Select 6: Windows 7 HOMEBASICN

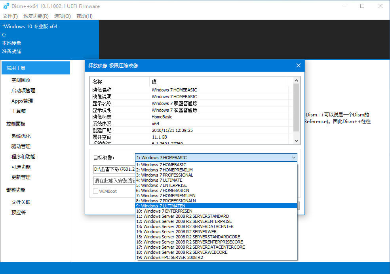216,190
